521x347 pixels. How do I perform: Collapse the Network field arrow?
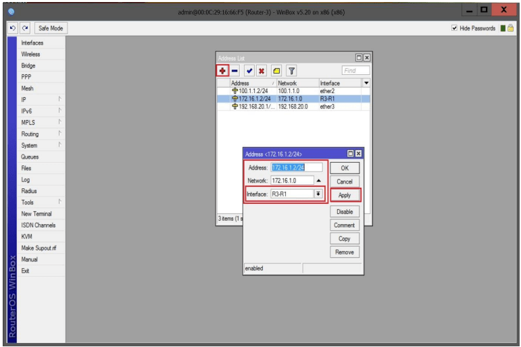(x=318, y=181)
